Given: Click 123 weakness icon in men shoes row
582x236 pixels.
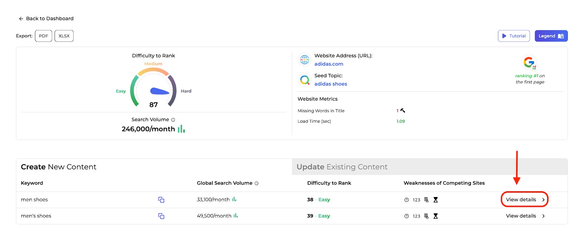Looking at the screenshot, I should point(416,200).
